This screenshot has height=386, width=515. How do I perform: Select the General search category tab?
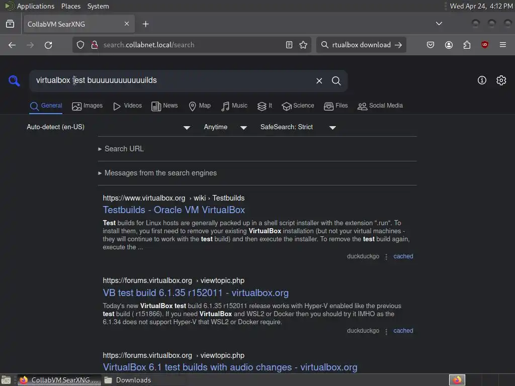coord(46,106)
